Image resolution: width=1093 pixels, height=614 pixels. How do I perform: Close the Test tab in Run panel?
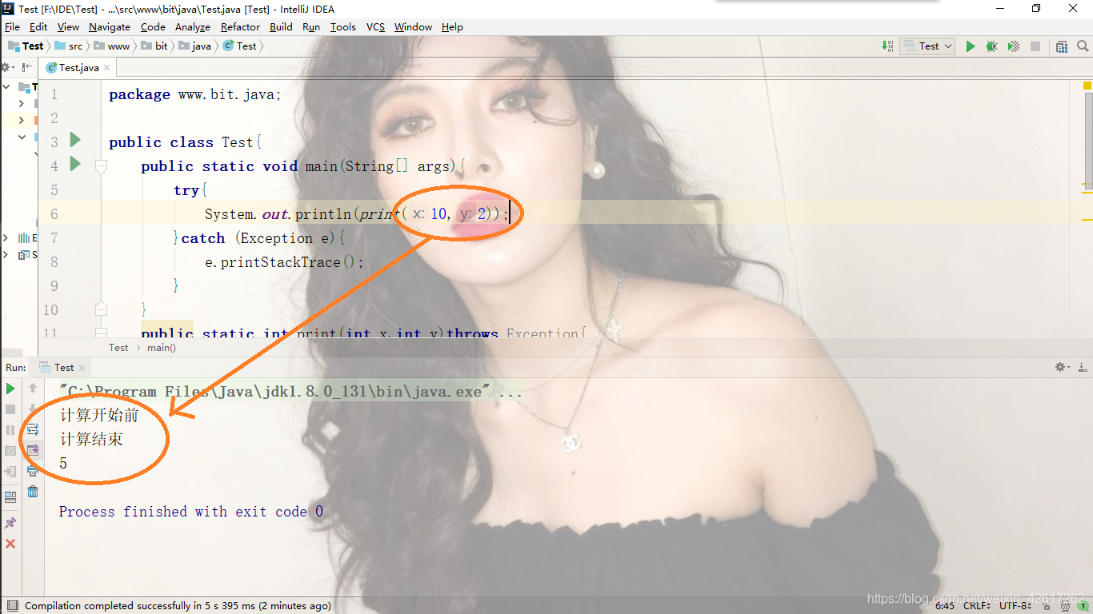(82, 368)
